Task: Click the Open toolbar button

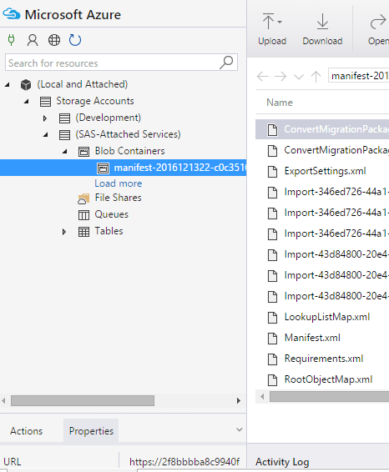Action: pos(378,29)
